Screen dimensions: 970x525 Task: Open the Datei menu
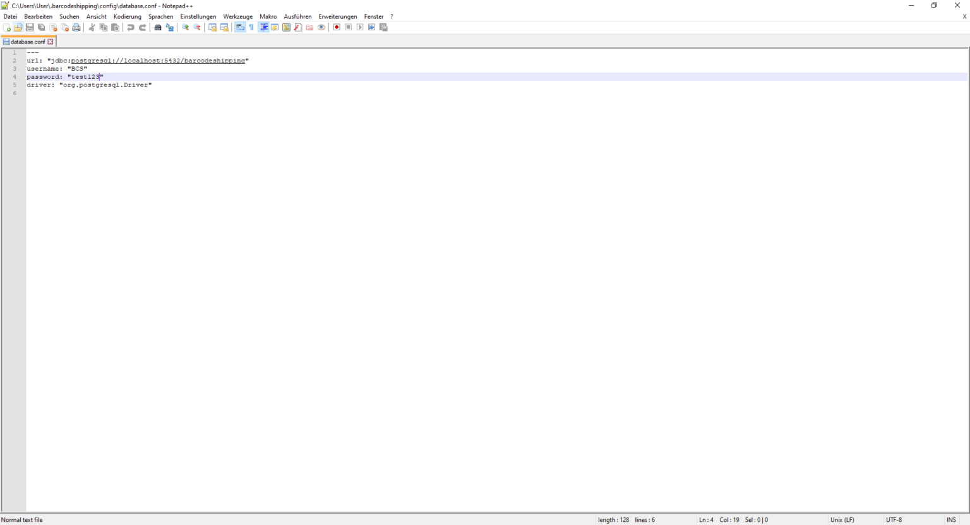click(10, 16)
